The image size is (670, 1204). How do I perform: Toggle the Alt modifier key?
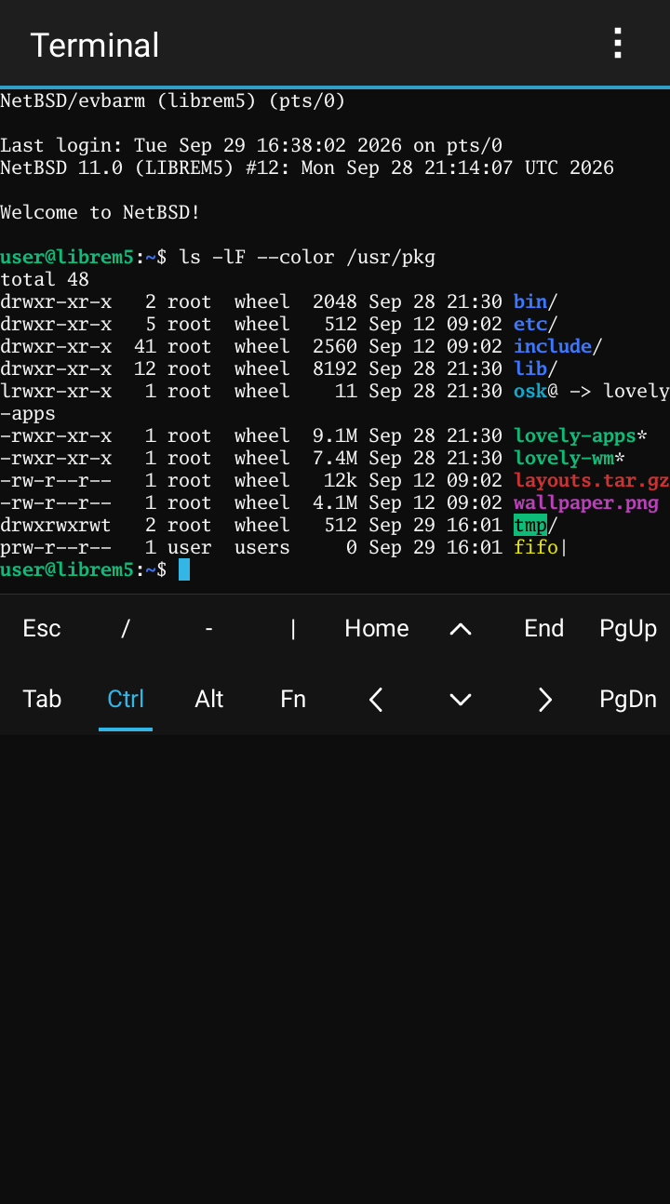point(209,700)
